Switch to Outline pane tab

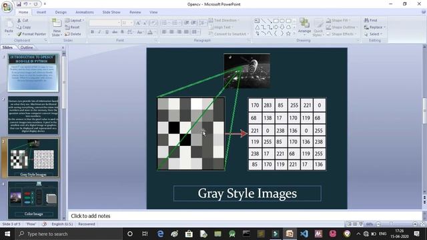27,47
